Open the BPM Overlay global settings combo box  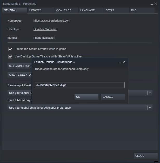pos(80,108)
